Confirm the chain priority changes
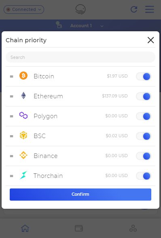The height and width of the screenshot is (238, 161). coord(80,195)
